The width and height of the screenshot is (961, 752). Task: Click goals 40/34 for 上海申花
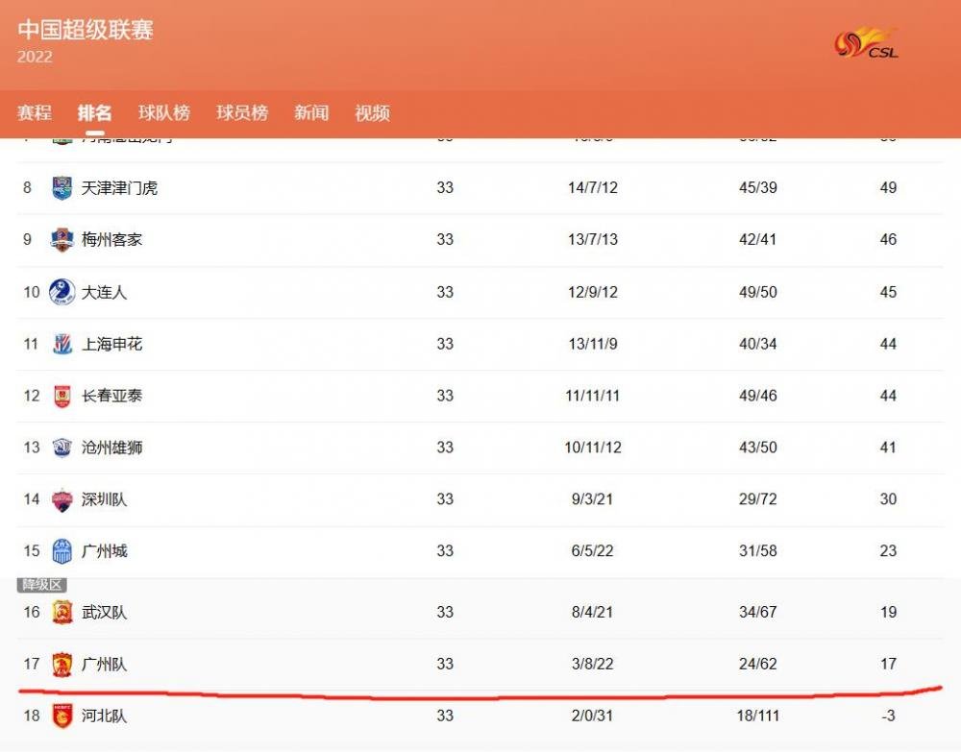click(758, 344)
